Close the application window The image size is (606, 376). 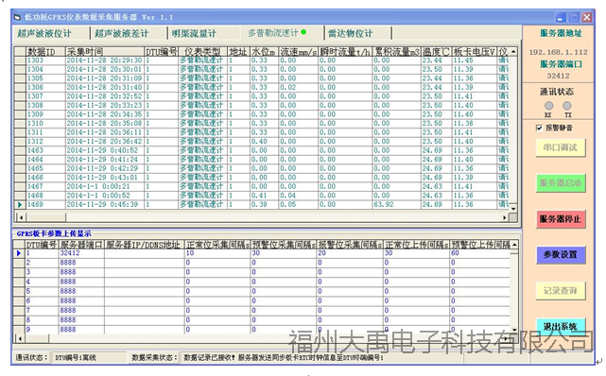[x=587, y=17]
